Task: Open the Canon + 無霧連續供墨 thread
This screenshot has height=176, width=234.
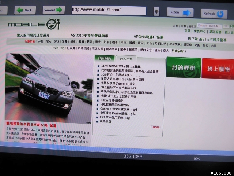Action: point(120,109)
